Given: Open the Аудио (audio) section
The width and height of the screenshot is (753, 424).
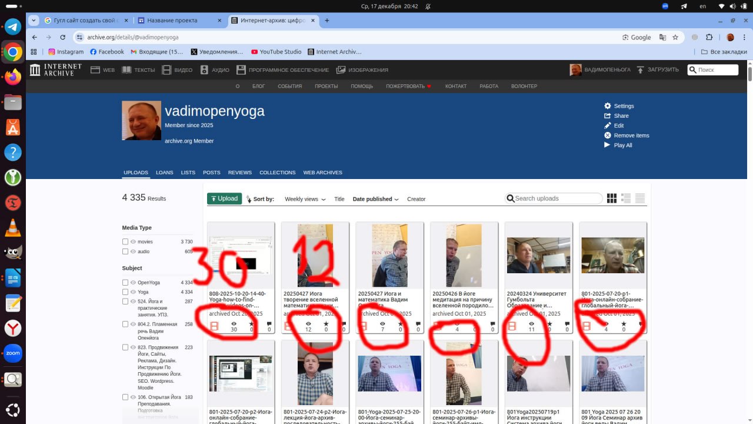Looking at the screenshot, I should click(215, 70).
